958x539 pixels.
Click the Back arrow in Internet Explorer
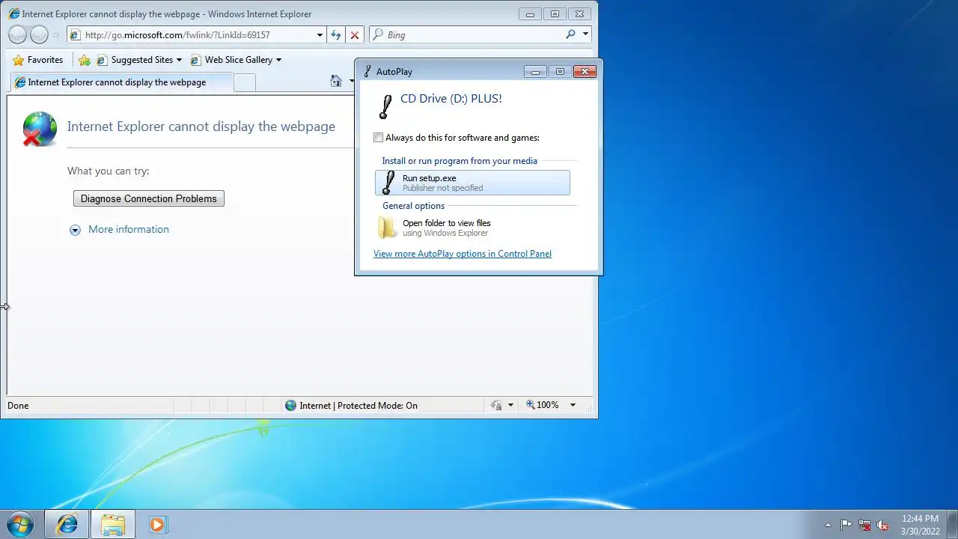[x=17, y=34]
